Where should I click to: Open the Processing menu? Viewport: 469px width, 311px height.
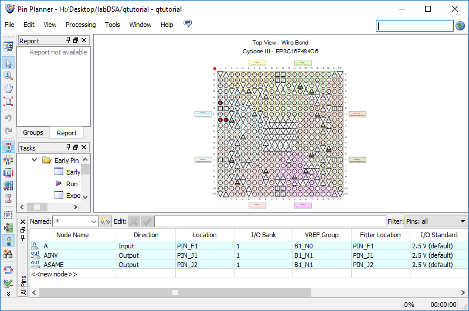[81, 25]
